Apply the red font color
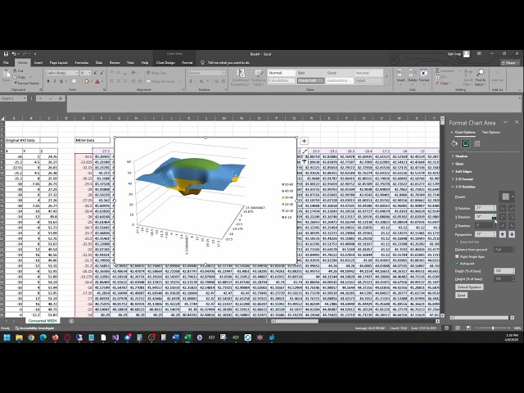Screen dimensions: 524x393 97,81
